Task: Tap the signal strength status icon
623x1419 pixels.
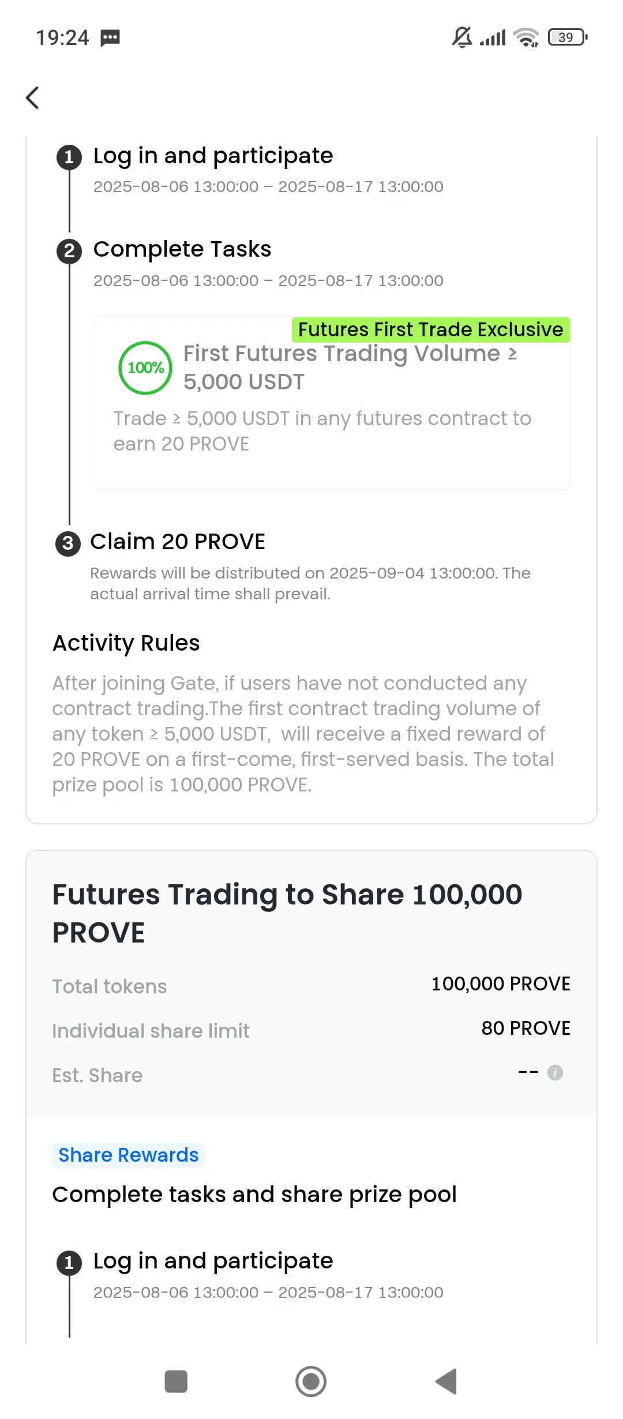Action: (x=493, y=37)
